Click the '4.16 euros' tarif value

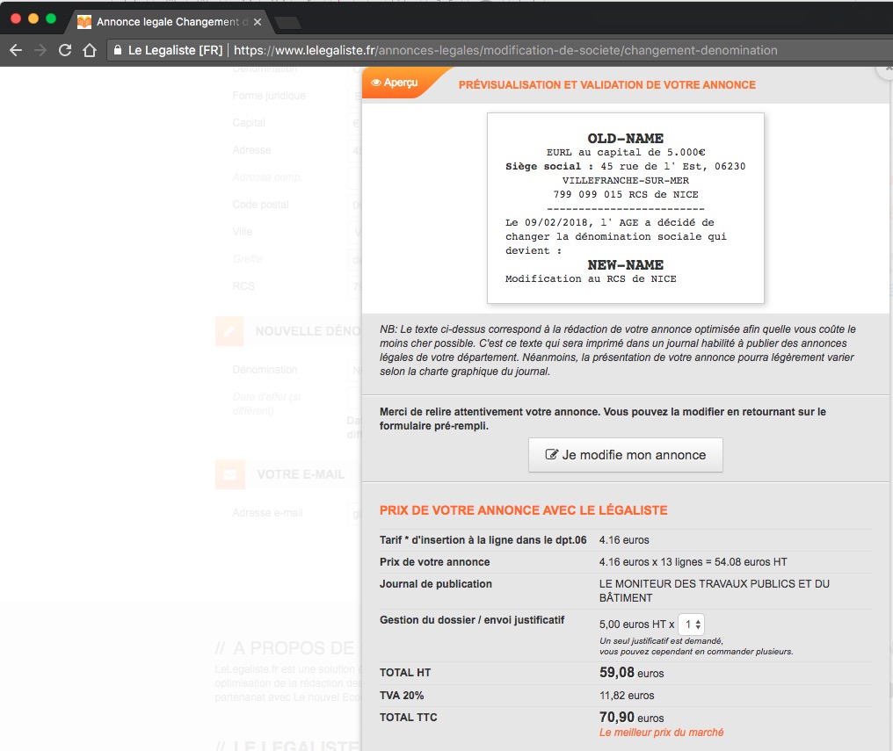click(624, 540)
